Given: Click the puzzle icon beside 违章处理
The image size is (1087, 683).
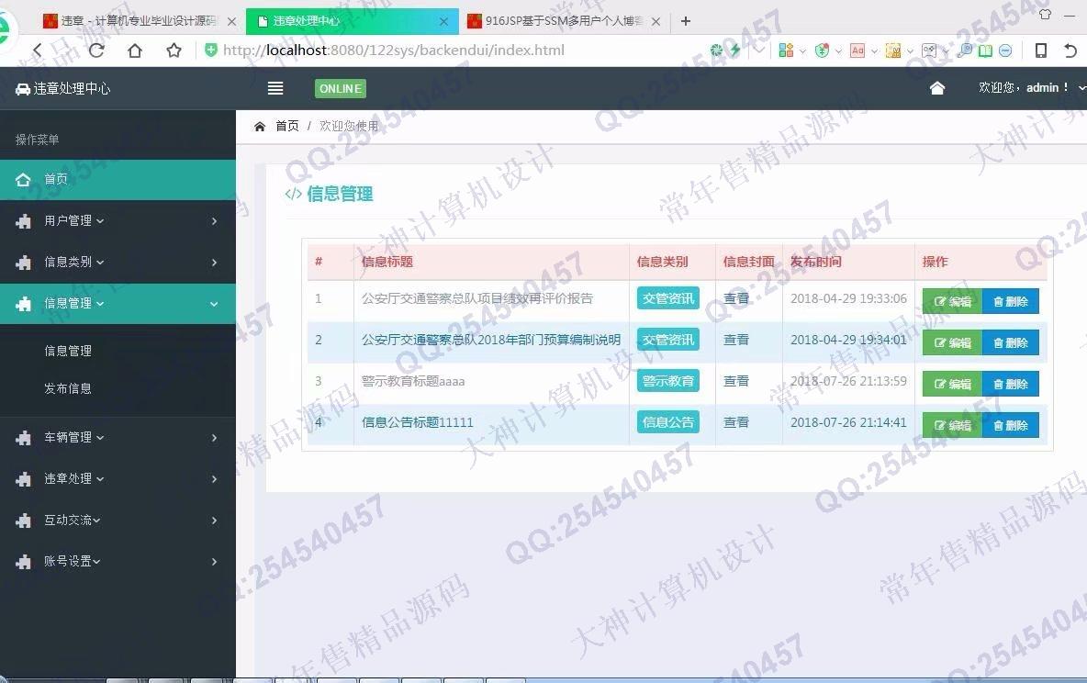Looking at the screenshot, I should [24, 478].
